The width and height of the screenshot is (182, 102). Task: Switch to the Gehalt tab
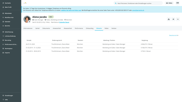[37, 28]
